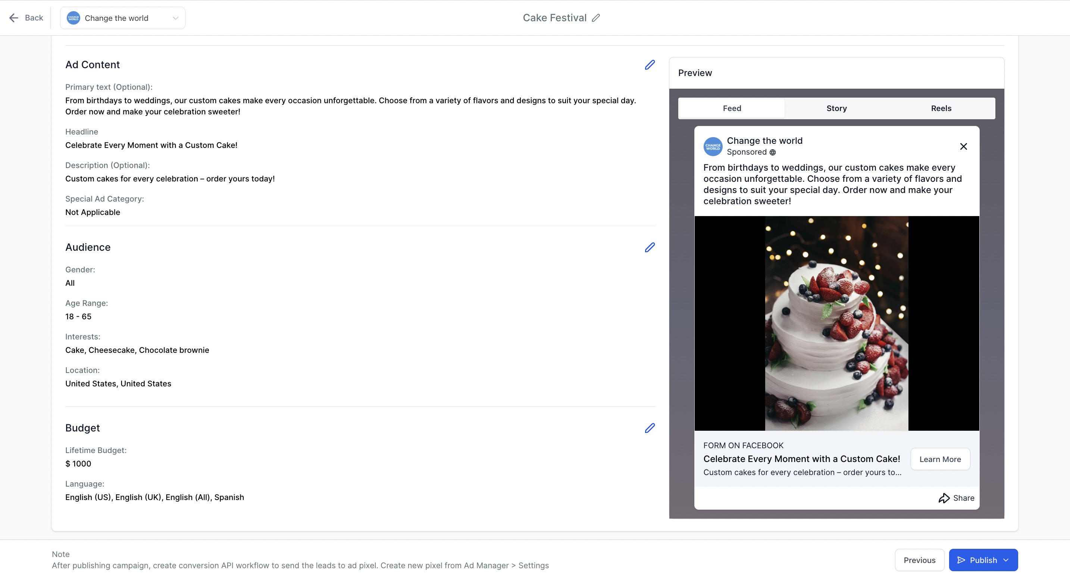Click the ad headline in preview card
This screenshot has width=1070, height=579.
coord(802,459)
